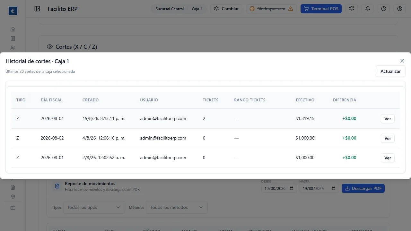Click the Sin impresora warning button
411x231 pixels.
[271, 9]
